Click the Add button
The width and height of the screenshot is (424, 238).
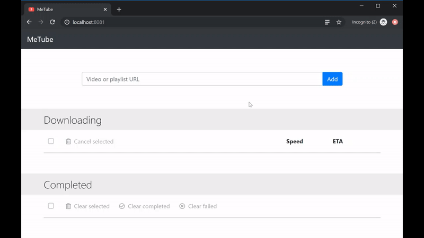tap(332, 79)
